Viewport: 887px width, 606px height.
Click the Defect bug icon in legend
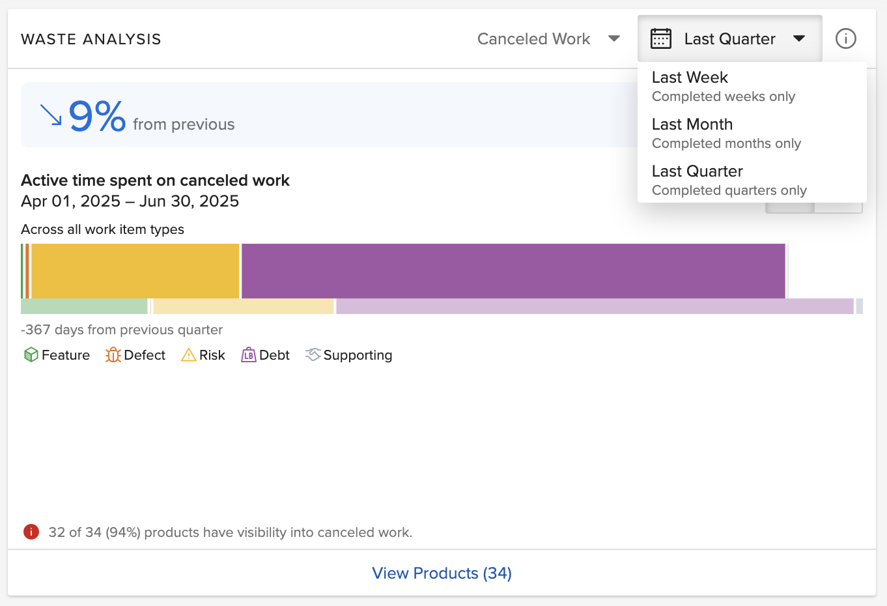[113, 355]
